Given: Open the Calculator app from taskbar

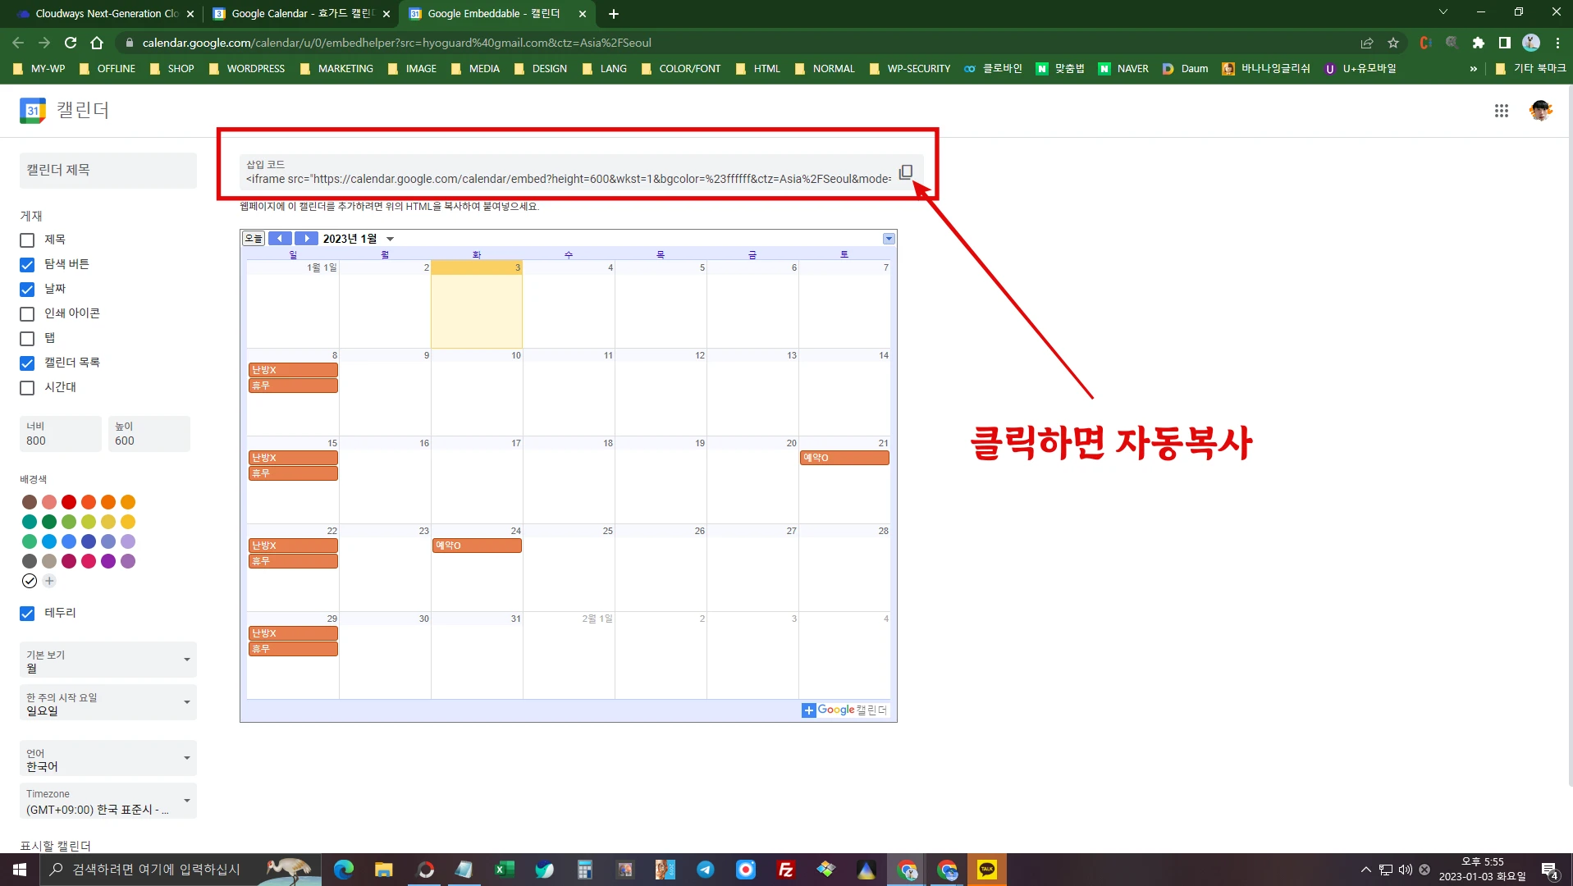Looking at the screenshot, I should click(584, 870).
